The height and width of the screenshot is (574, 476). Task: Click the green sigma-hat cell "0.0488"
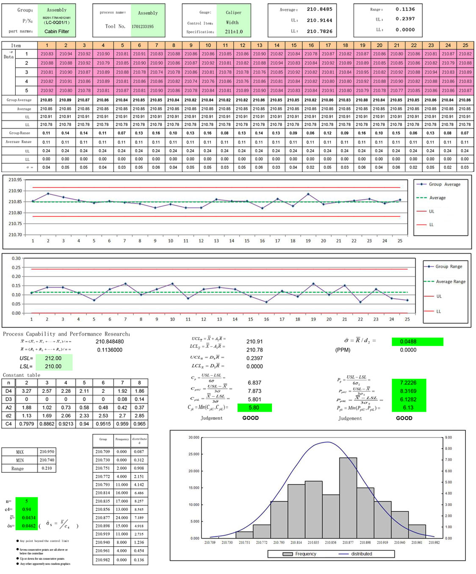417,341
